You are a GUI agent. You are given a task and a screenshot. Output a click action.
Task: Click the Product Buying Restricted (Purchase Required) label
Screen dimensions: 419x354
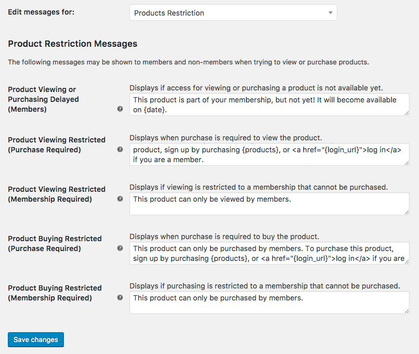tap(55, 243)
